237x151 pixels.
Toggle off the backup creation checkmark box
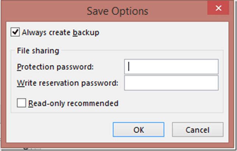coord(15,32)
